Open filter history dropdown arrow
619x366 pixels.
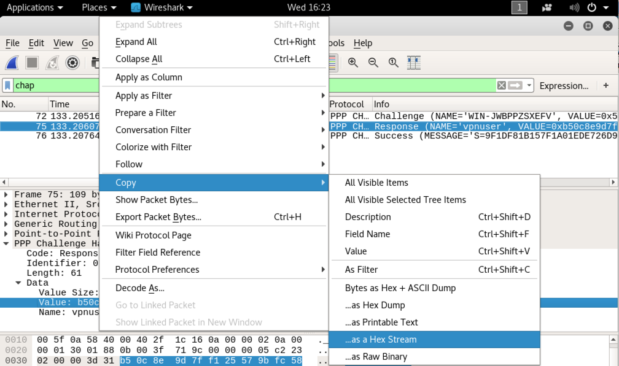tap(529, 85)
